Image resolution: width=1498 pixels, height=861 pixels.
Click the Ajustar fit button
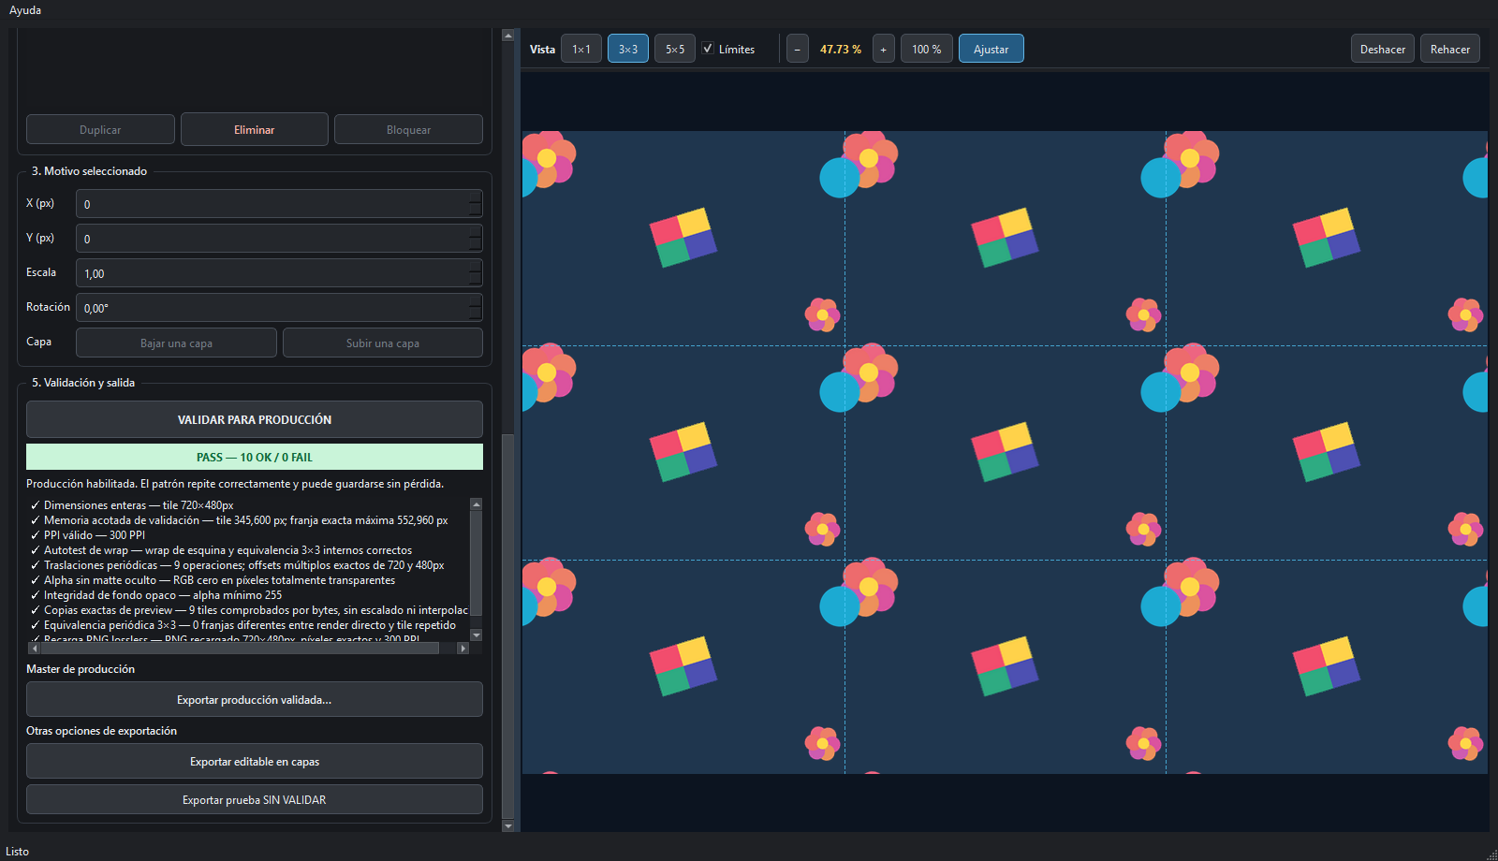tap(991, 49)
